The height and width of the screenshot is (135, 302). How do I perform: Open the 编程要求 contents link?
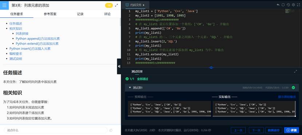point(16,54)
